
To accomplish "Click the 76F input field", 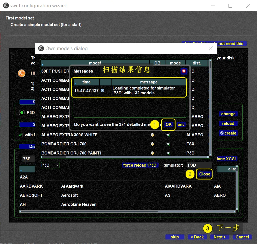I will (x=29, y=159).
